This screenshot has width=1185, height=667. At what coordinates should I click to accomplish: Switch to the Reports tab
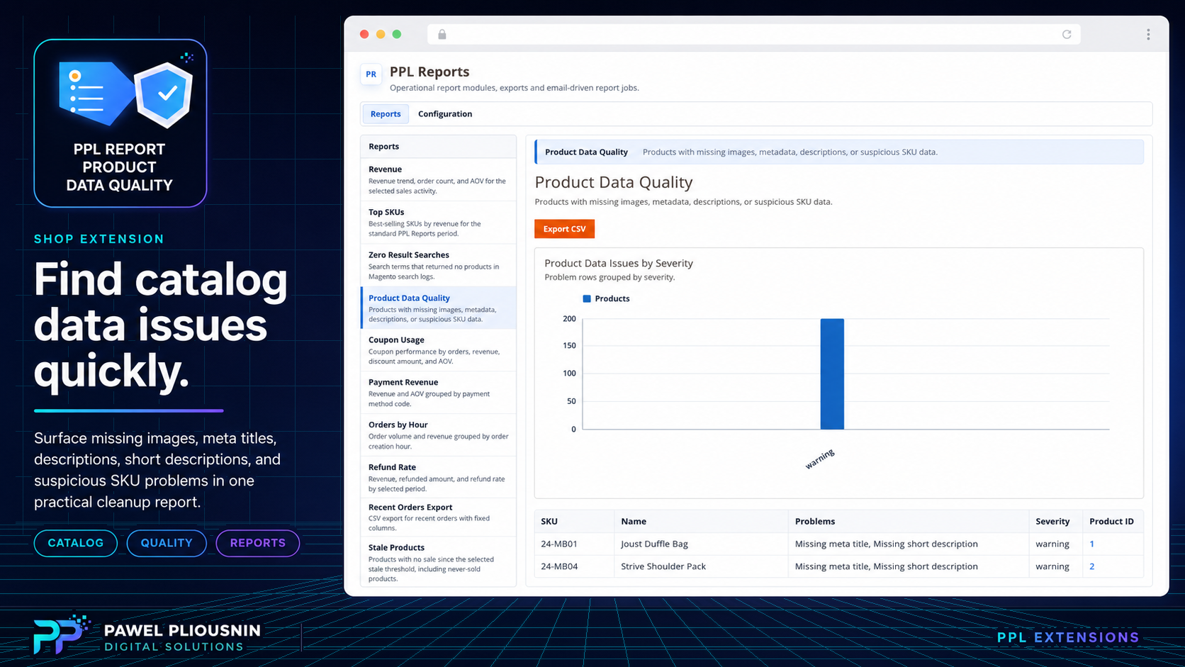[x=386, y=114]
